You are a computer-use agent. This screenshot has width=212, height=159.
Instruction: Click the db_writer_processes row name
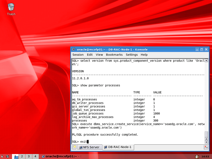pos(88,103)
